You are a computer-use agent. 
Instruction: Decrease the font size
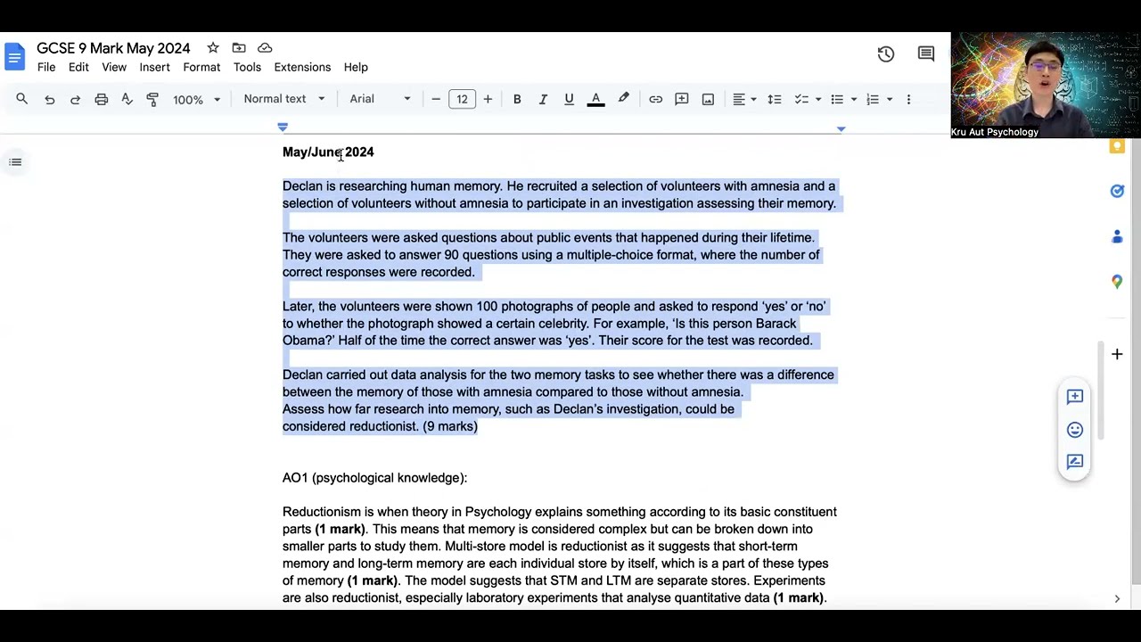436,99
